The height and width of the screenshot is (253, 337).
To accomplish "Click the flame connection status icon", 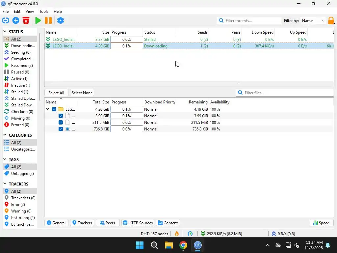I will tap(177, 234).
